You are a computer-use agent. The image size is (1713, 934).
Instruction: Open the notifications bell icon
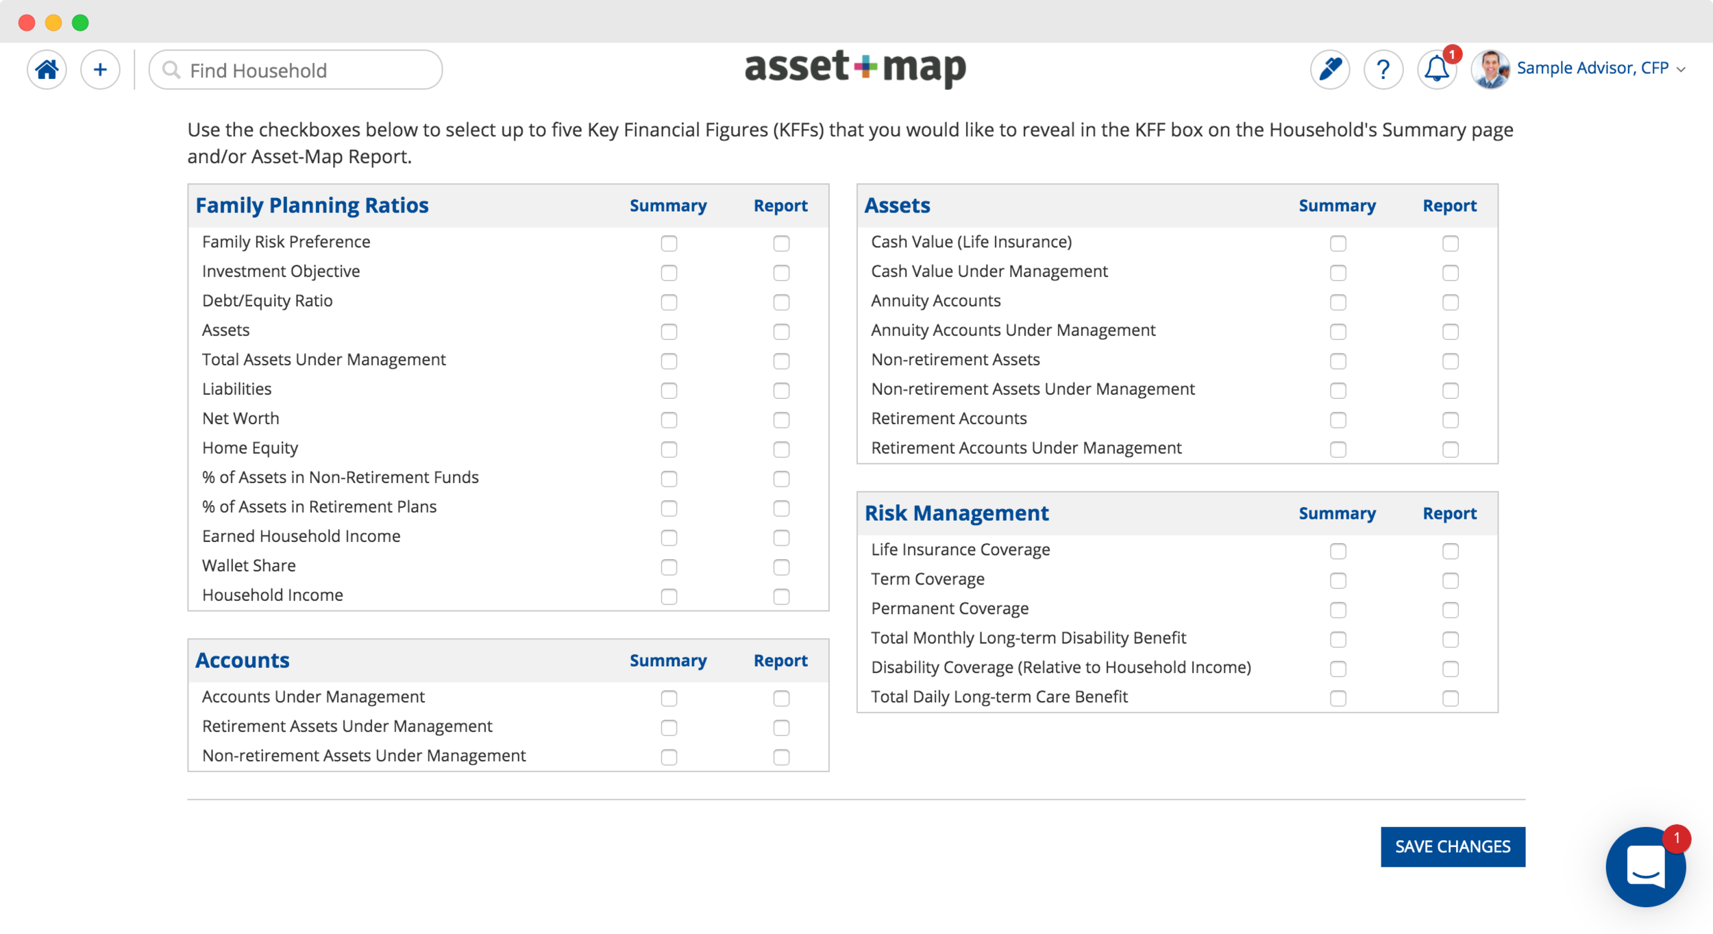pos(1436,69)
